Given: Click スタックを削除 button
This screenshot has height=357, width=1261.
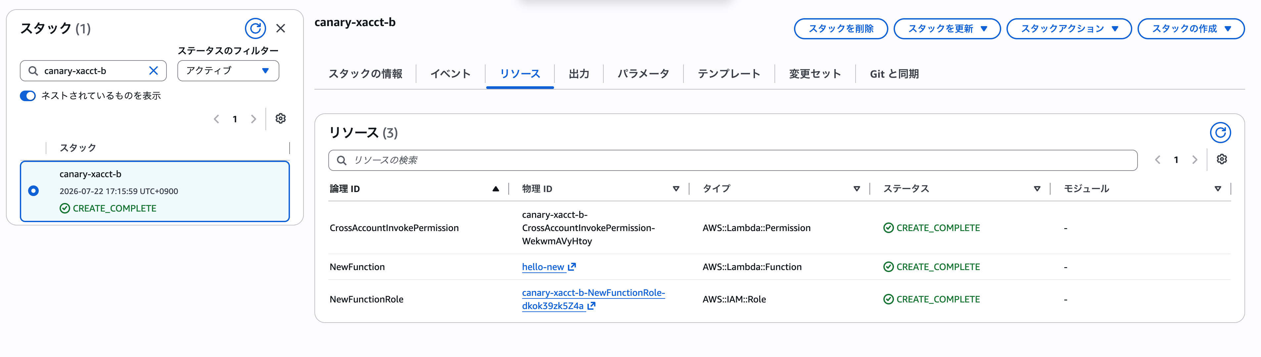Looking at the screenshot, I should click(841, 29).
